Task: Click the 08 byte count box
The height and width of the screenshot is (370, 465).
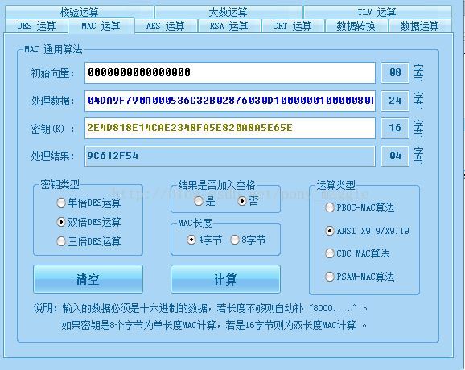Action: pyautogui.click(x=395, y=72)
